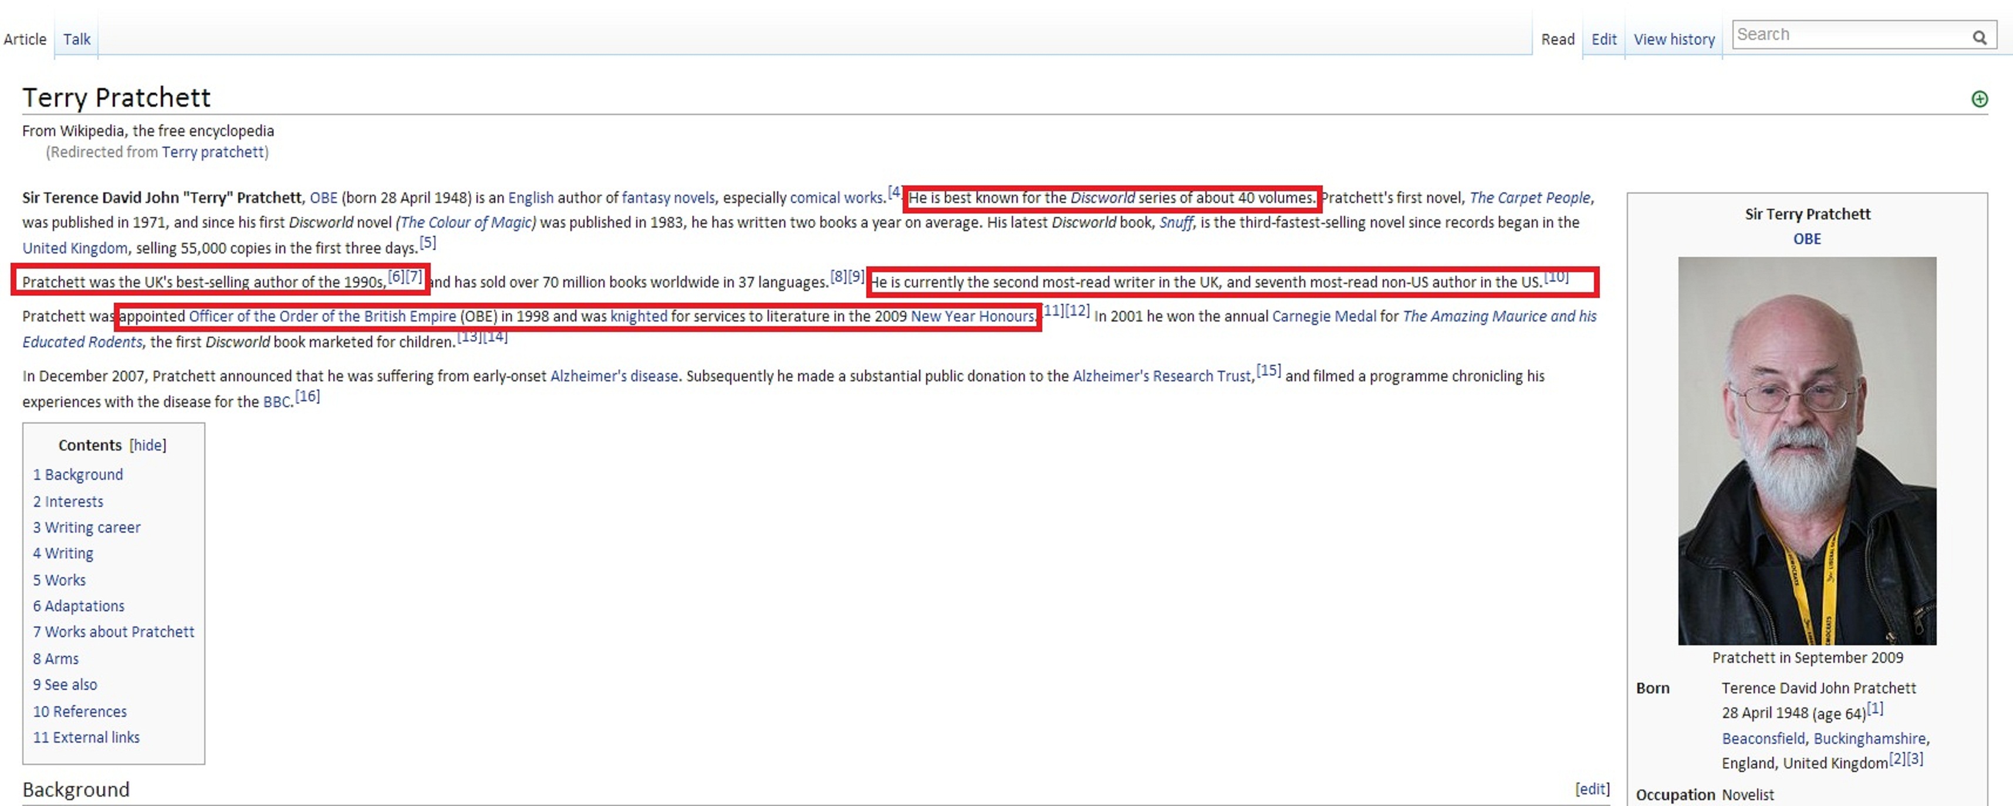Click the green plus icon near title
Screen dimensions: 2013x806
(1980, 99)
